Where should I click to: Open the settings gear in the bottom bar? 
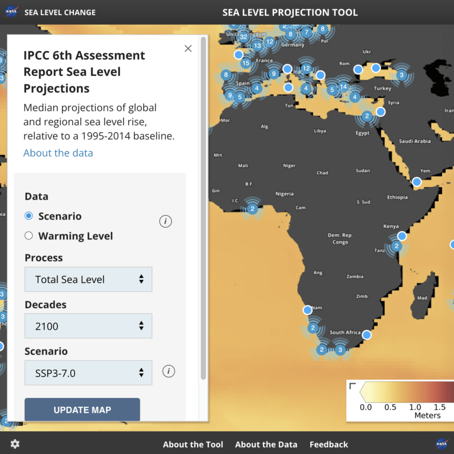(x=15, y=444)
